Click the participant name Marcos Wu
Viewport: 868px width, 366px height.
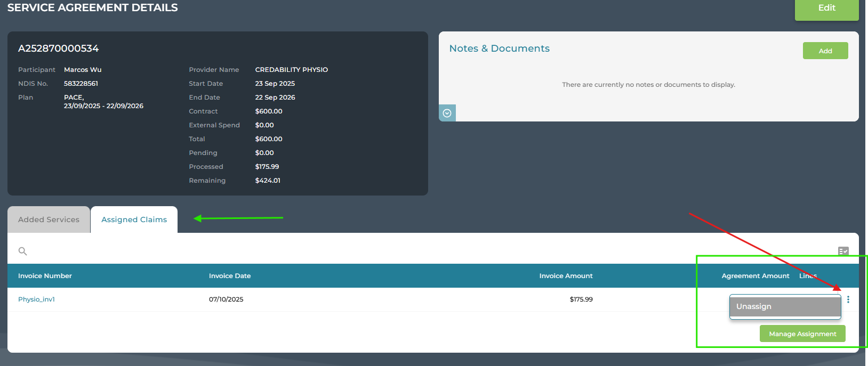(83, 70)
